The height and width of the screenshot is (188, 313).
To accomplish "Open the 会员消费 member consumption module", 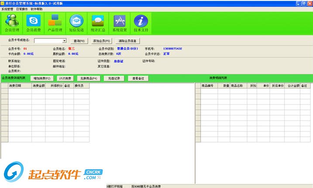I will pos(33,23).
